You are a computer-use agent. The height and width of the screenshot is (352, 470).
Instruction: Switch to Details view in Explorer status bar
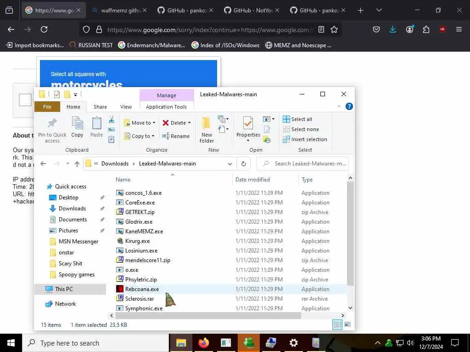[x=337, y=325]
